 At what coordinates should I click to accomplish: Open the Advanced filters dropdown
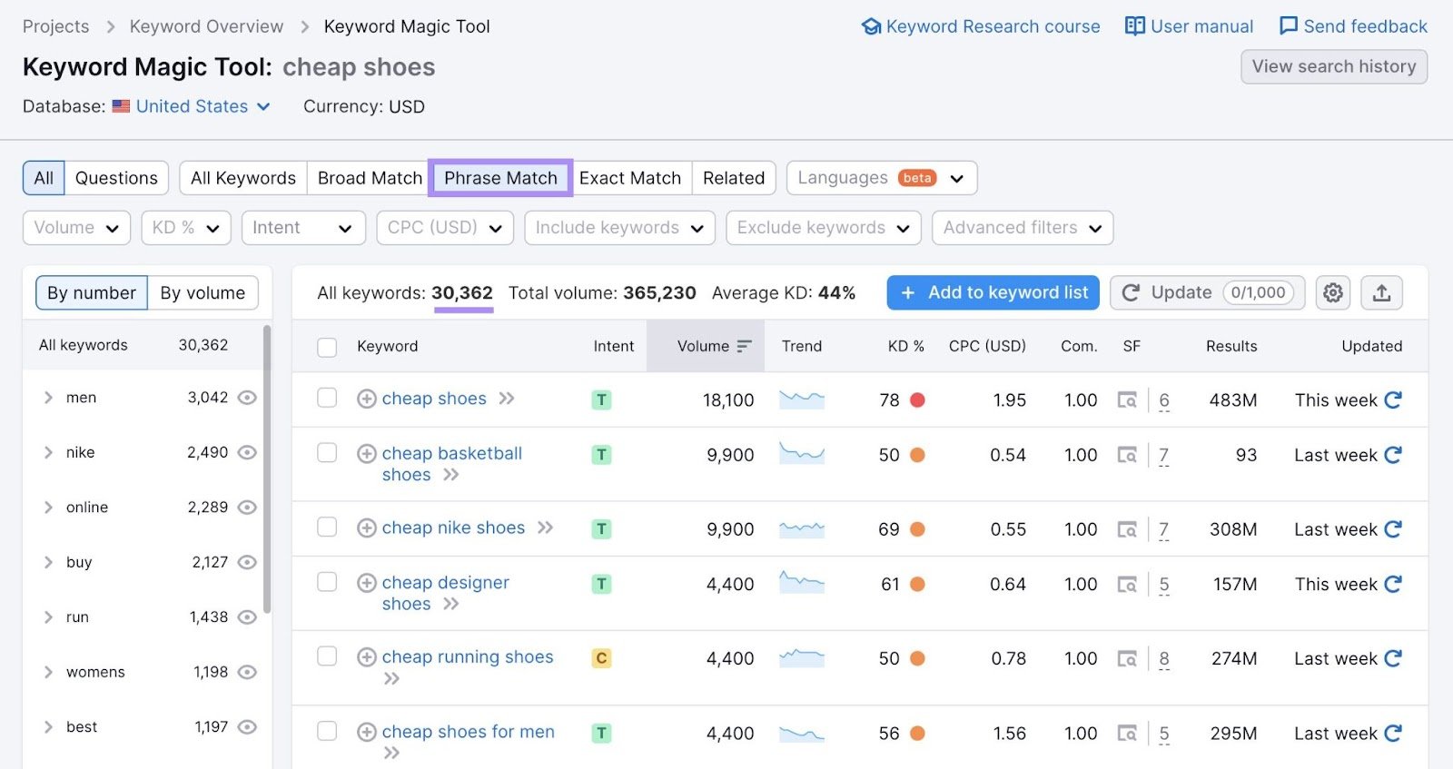[x=1022, y=228]
